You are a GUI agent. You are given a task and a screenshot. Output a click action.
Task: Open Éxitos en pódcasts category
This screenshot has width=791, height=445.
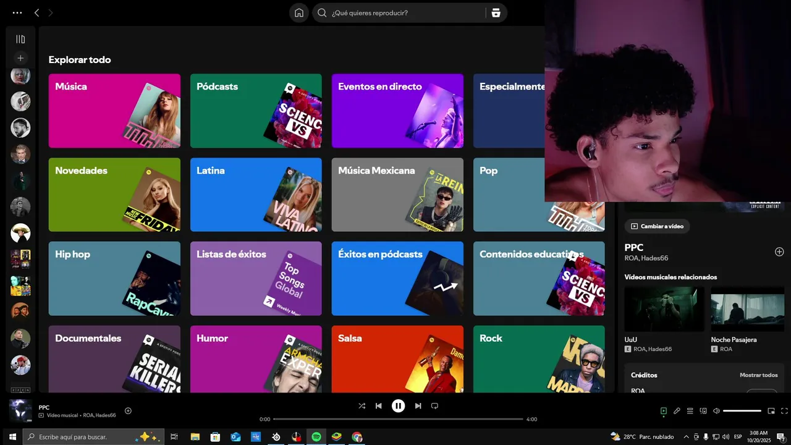click(397, 279)
